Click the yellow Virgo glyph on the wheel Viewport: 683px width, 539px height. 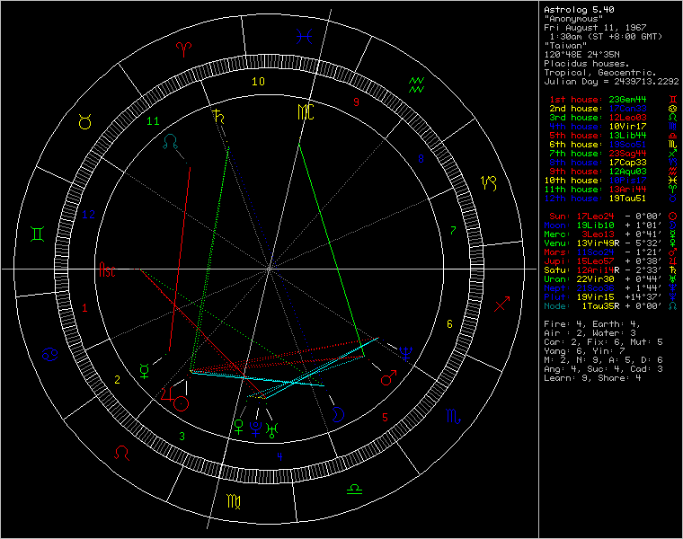(234, 502)
